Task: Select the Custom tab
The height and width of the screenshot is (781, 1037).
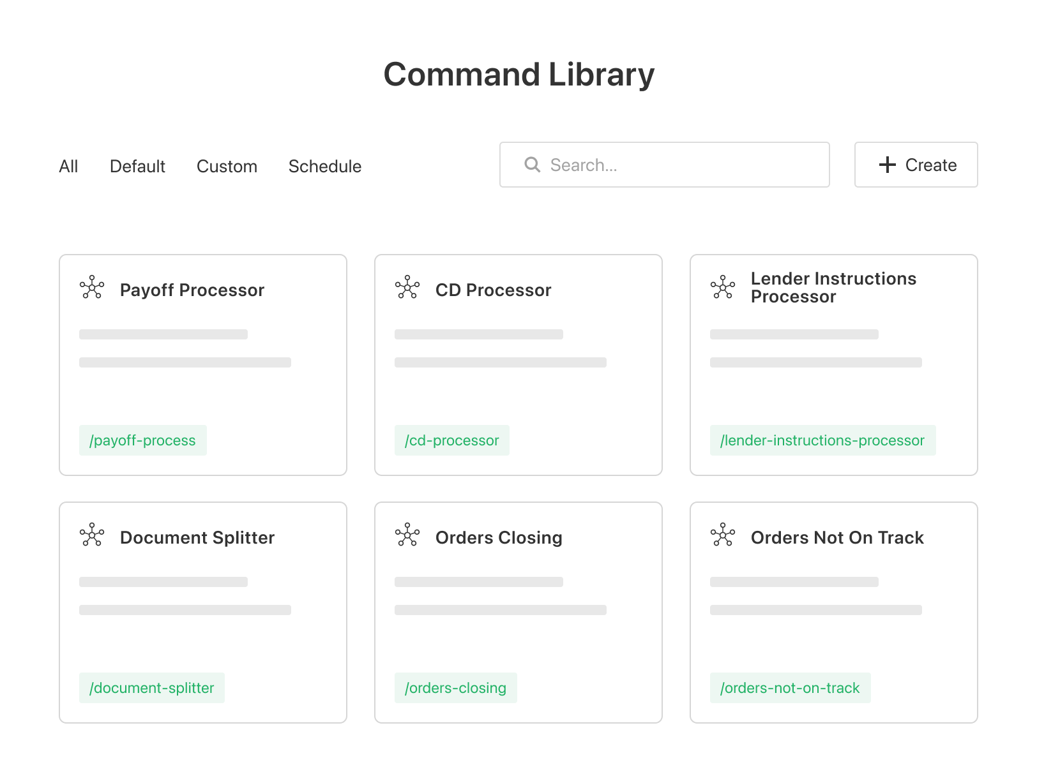Action: [227, 167]
